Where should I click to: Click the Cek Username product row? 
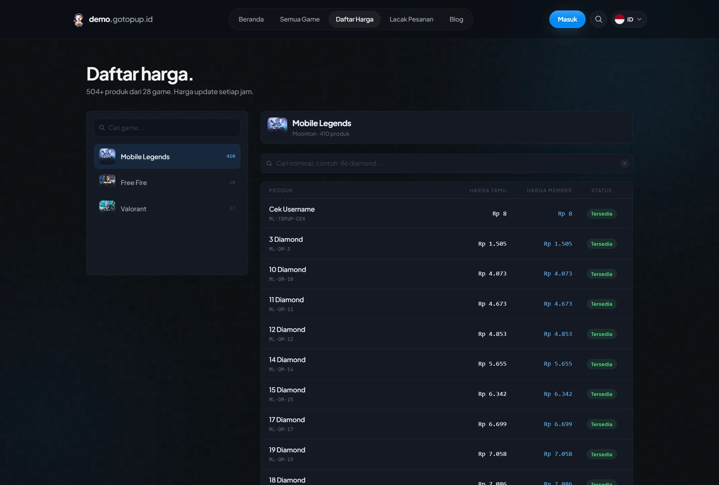click(446, 214)
